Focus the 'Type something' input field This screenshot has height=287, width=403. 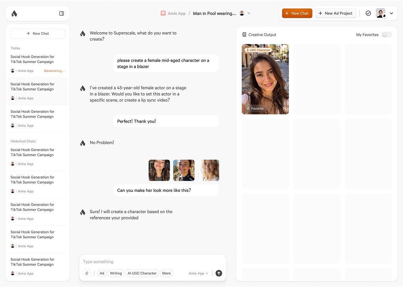click(153, 261)
